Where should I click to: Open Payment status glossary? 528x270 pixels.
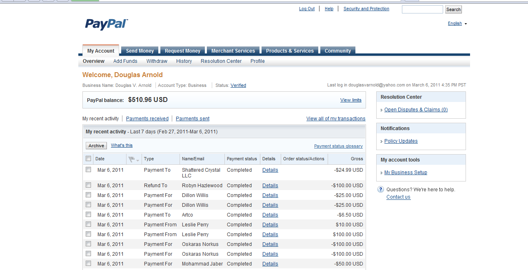click(x=338, y=146)
